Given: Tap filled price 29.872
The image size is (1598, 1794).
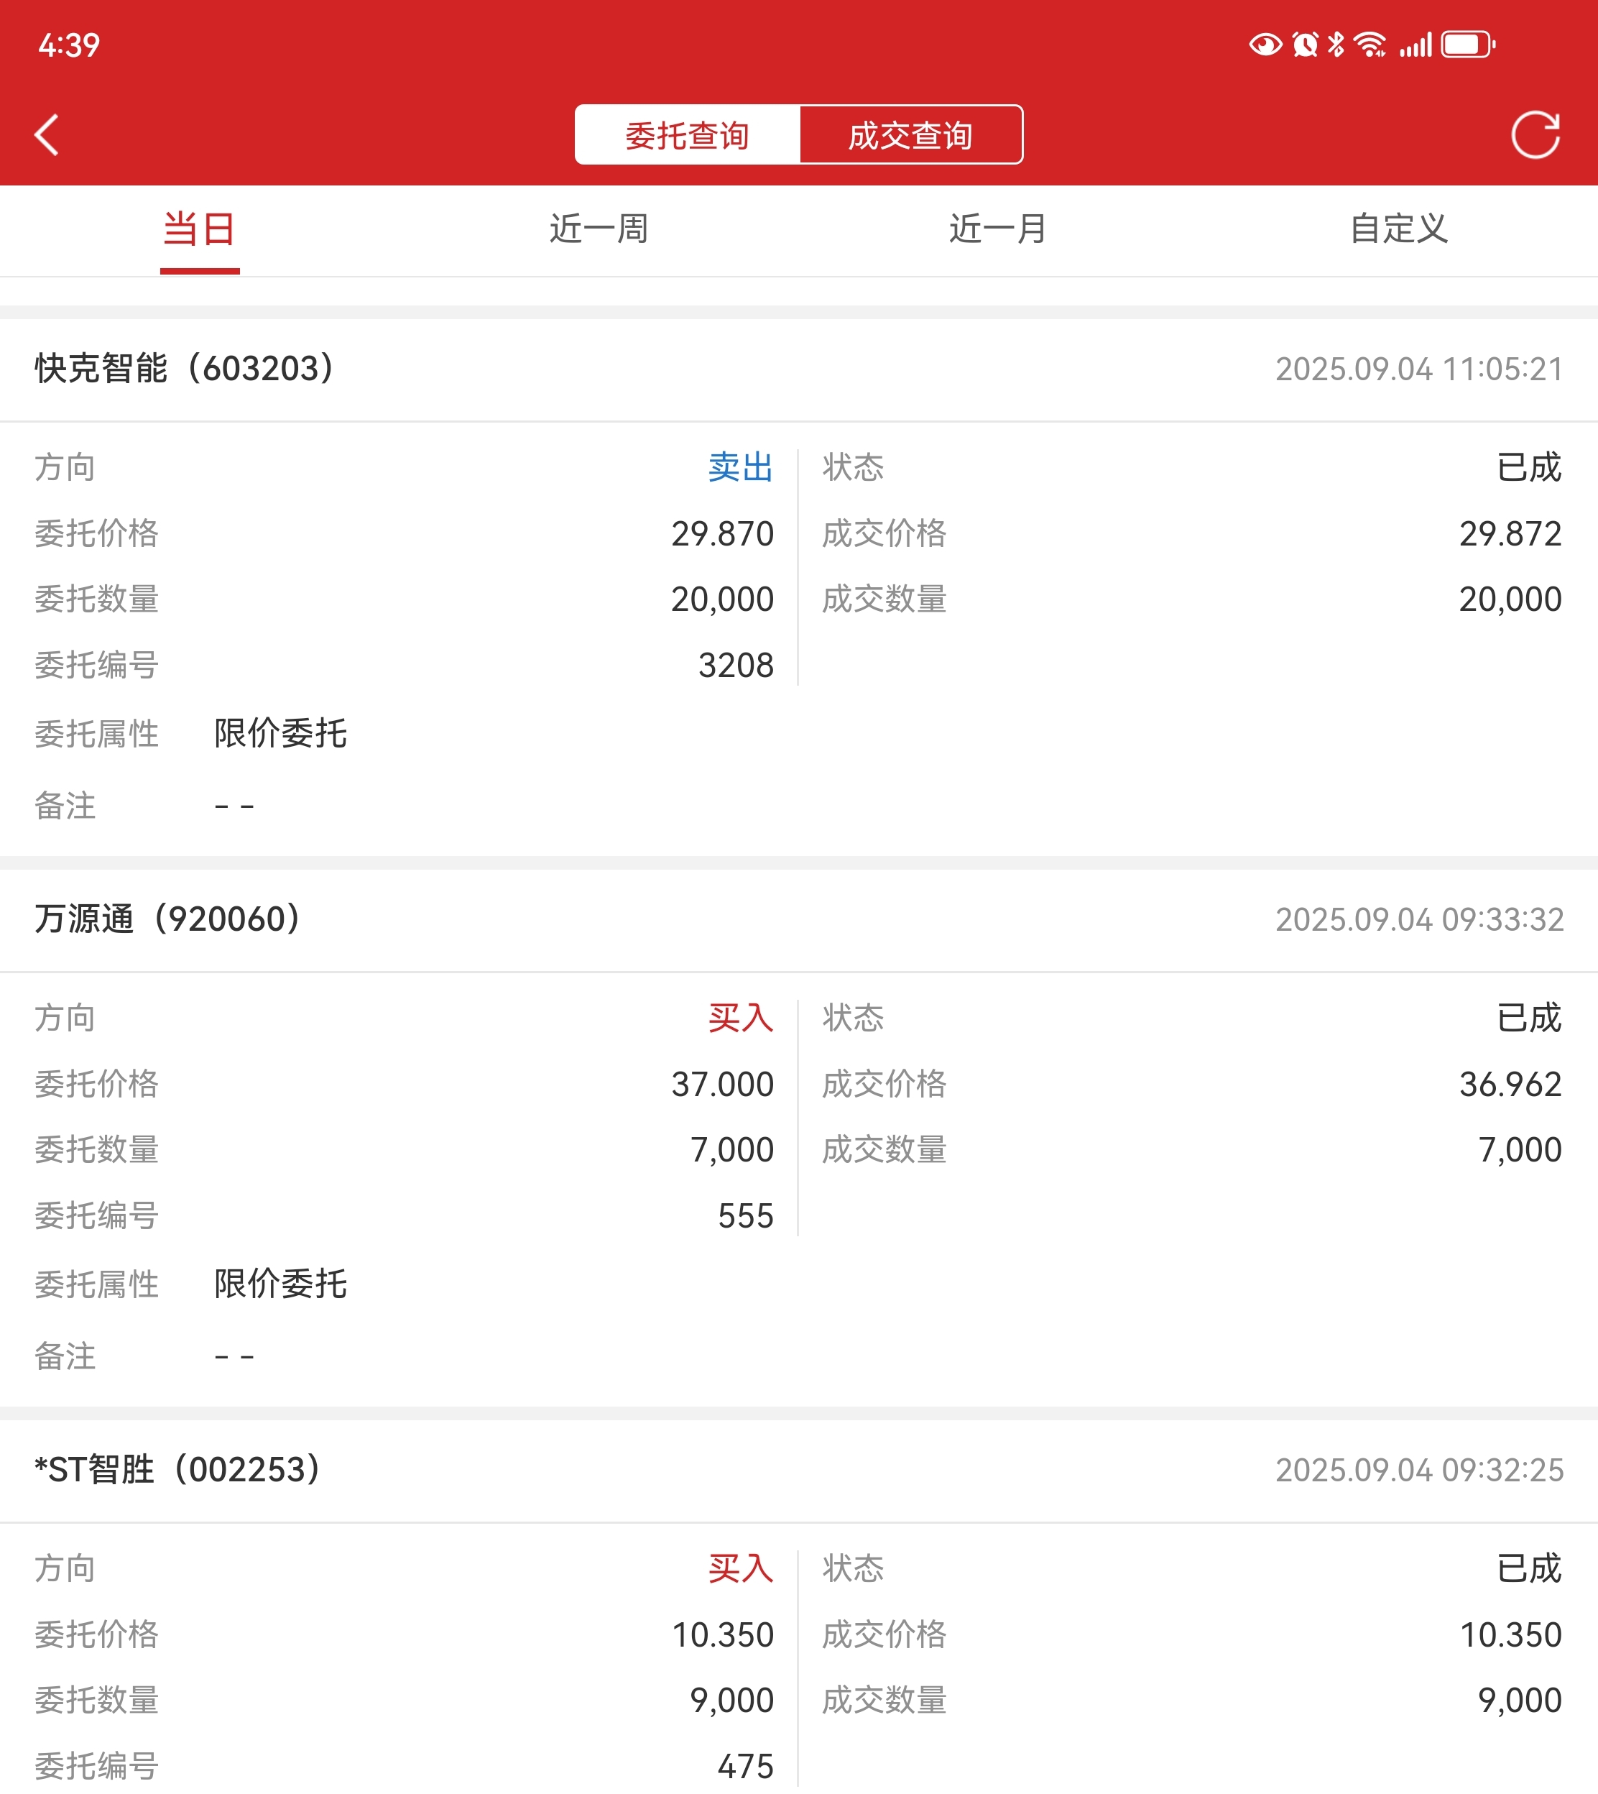Looking at the screenshot, I should [x=1510, y=534].
